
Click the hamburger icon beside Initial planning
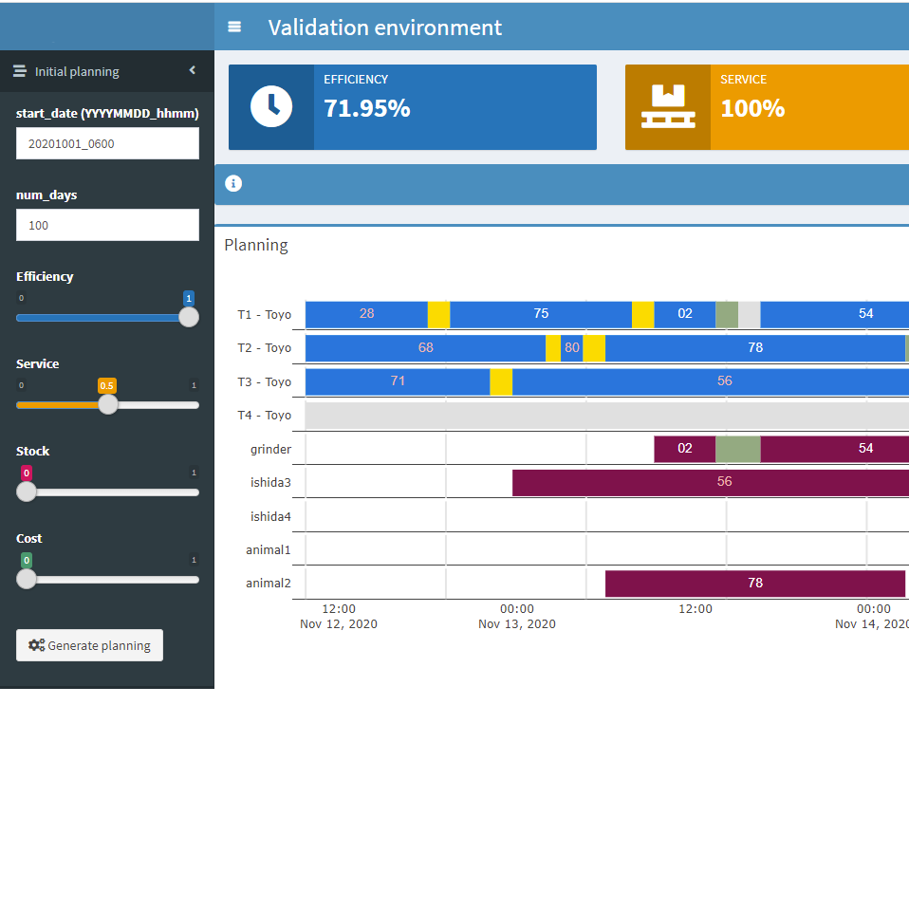pos(19,71)
